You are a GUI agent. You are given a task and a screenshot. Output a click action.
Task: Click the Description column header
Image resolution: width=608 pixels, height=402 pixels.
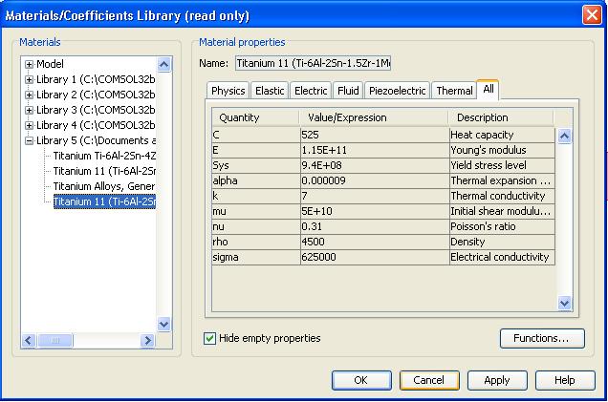[x=501, y=117]
